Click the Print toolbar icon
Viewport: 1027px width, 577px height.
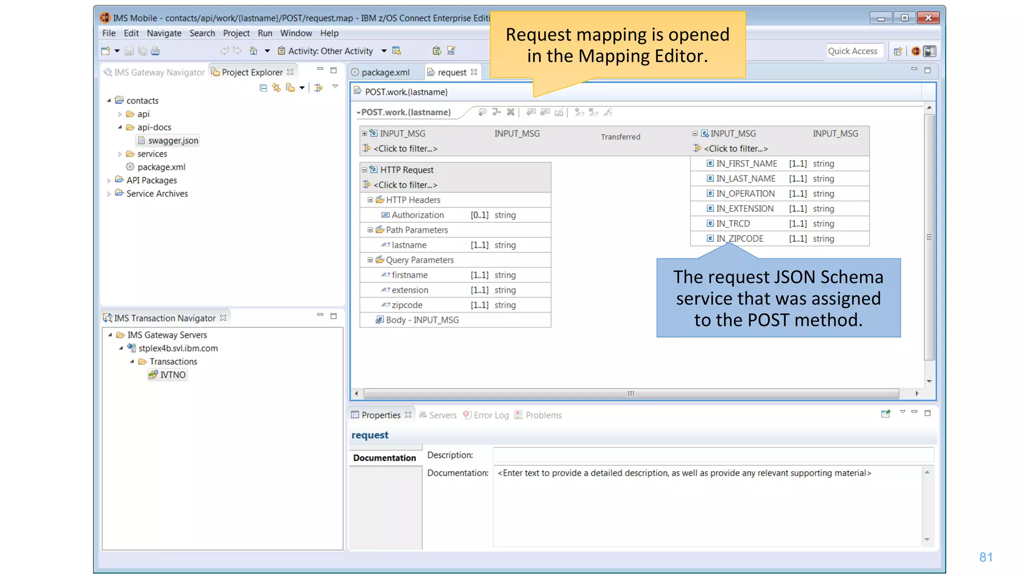(x=155, y=51)
